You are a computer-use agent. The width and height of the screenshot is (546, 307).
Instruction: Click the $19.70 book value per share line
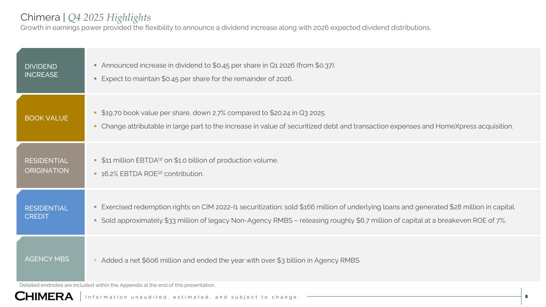coord(214,113)
